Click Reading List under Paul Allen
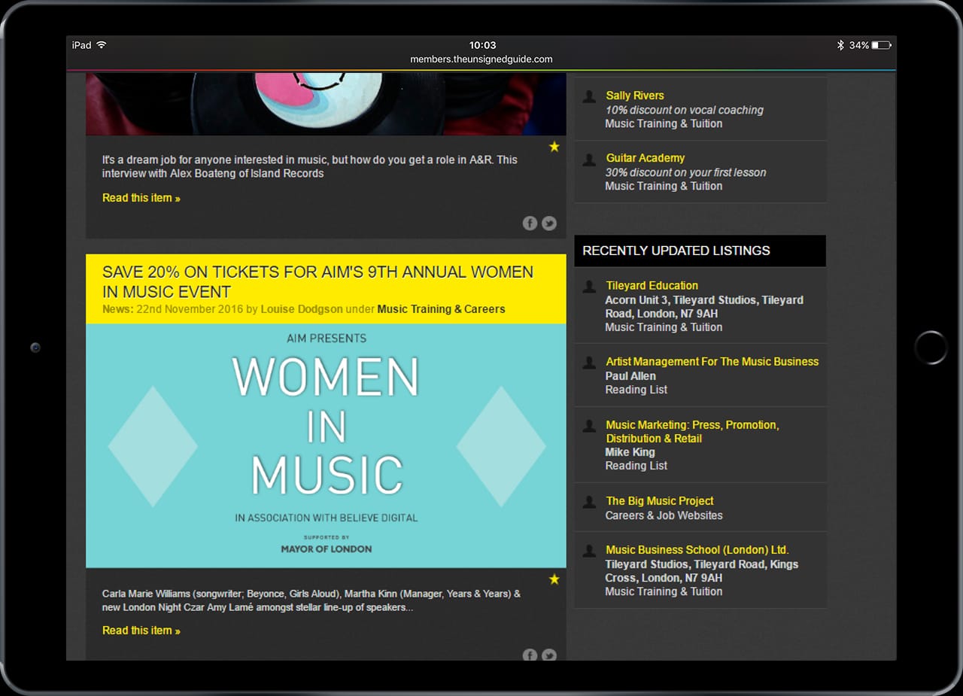The width and height of the screenshot is (963, 696). coord(636,390)
